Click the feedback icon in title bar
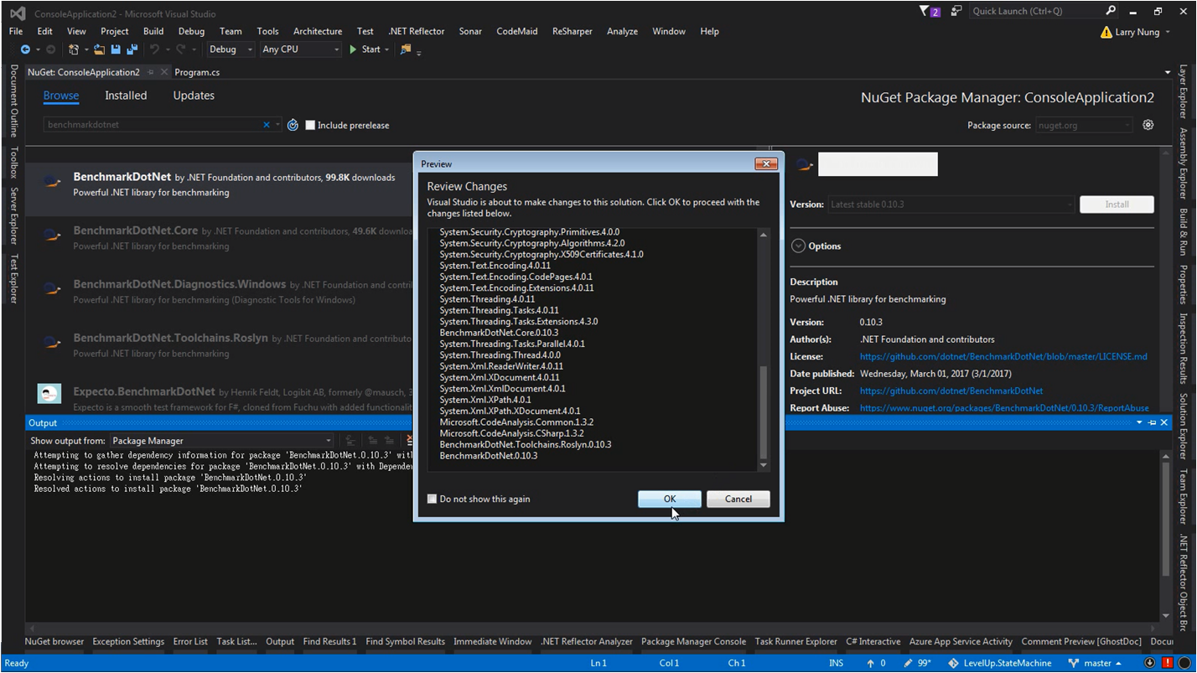The image size is (1197, 673). [956, 11]
